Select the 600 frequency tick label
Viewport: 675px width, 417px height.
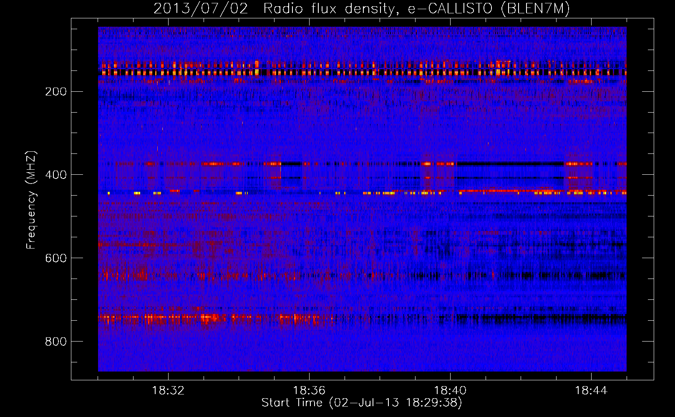[x=56, y=258]
